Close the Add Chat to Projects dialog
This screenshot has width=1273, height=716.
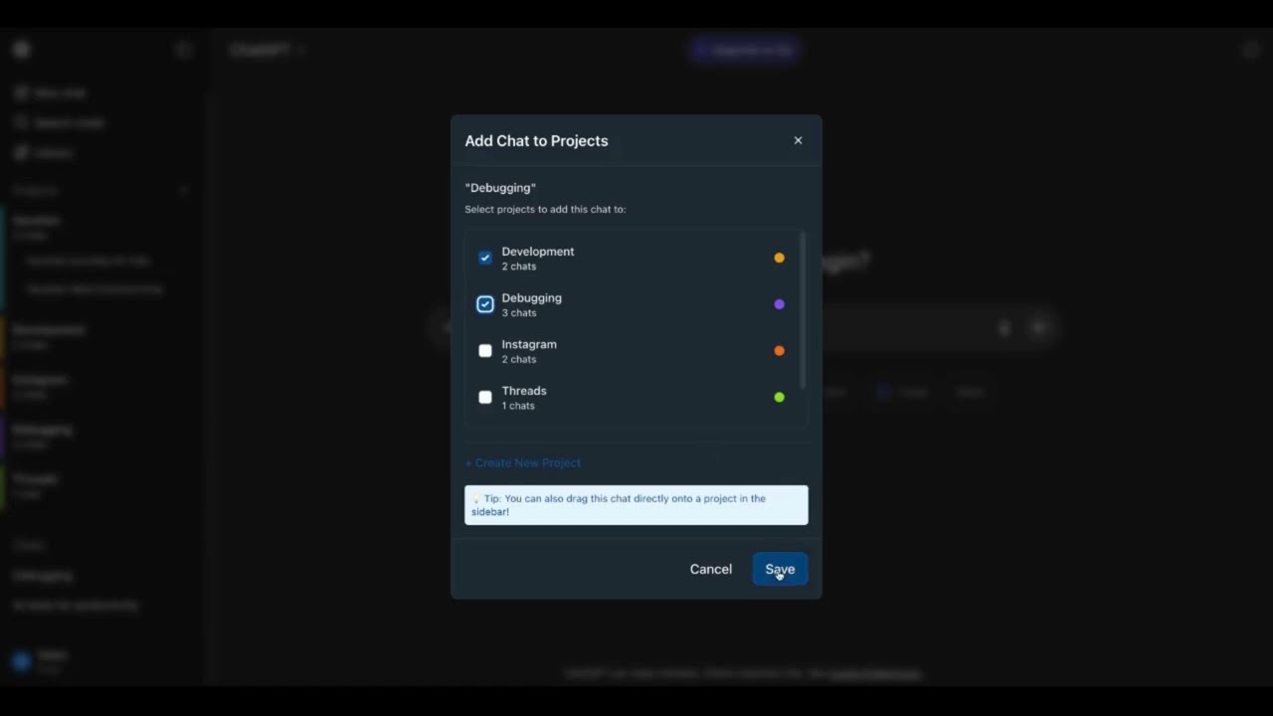tap(798, 140)
